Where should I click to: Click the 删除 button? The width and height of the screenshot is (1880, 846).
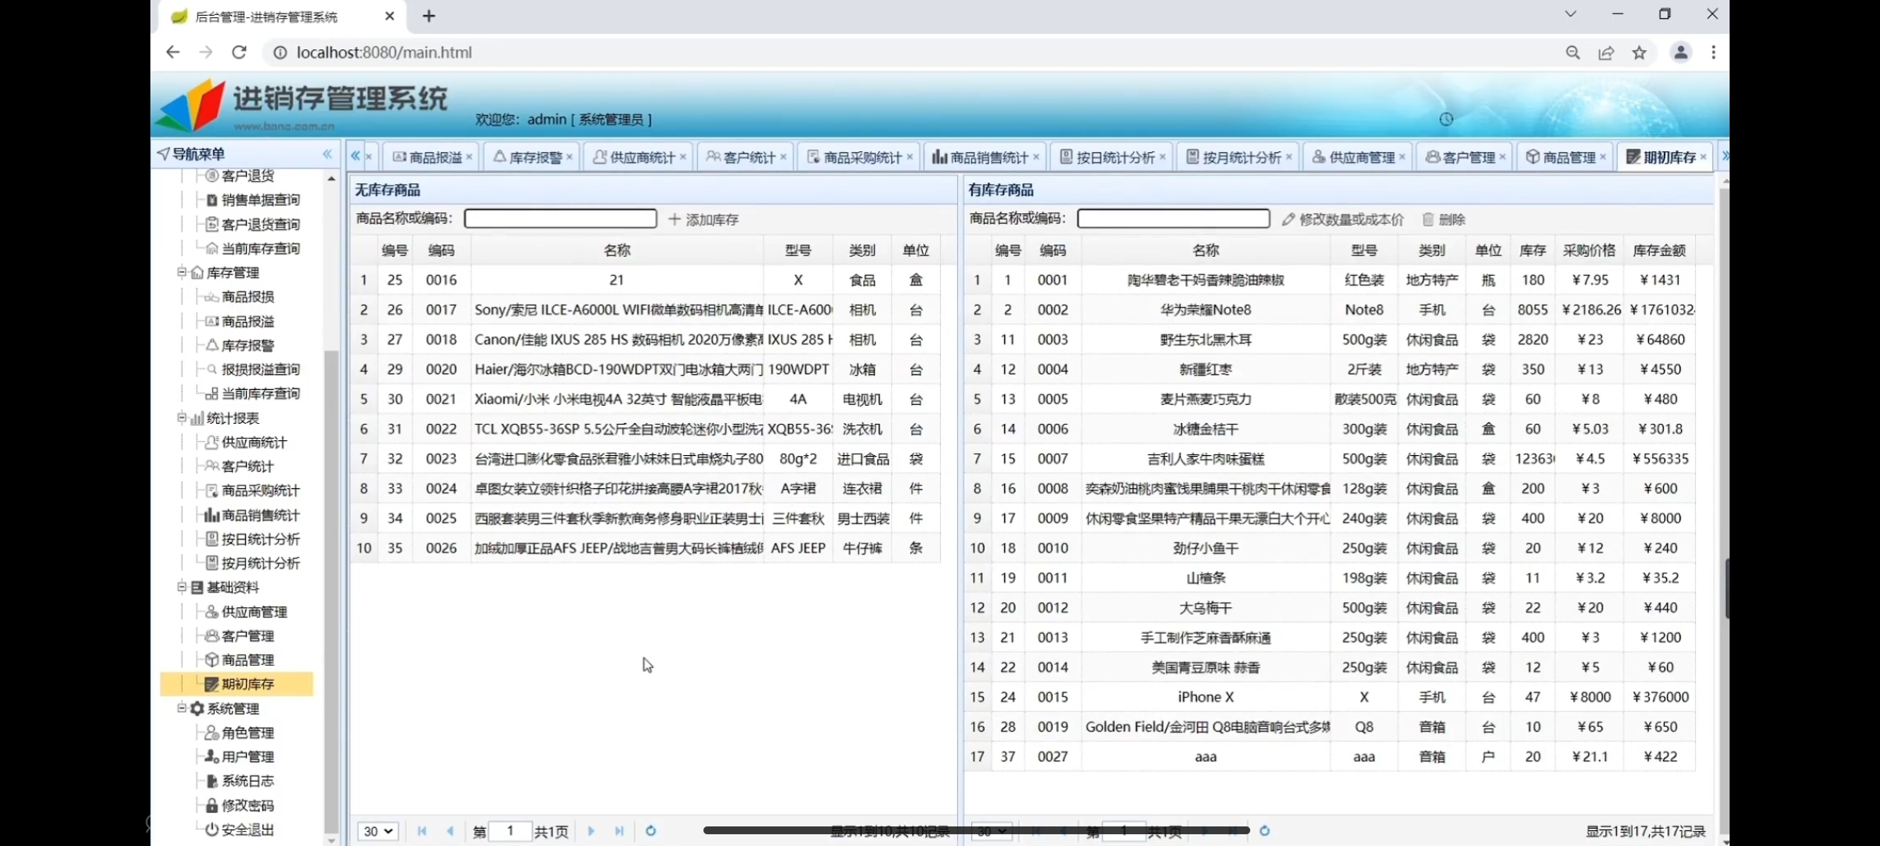tap(1444, 219)
